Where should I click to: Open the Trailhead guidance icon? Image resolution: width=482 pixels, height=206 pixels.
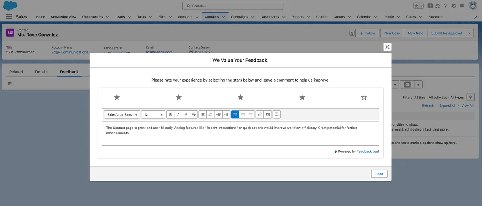(x=438, y=6)
